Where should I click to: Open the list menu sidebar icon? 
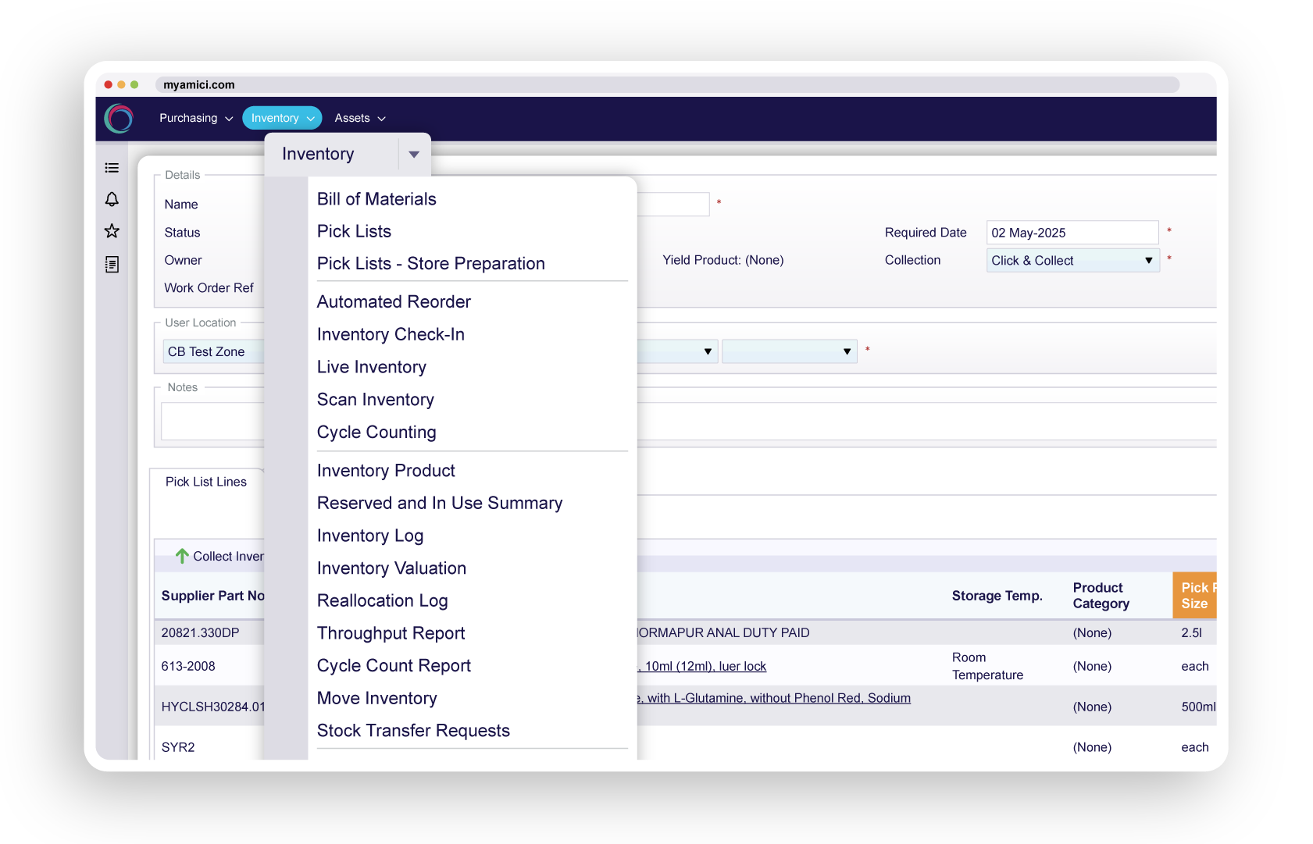[112, 168]
